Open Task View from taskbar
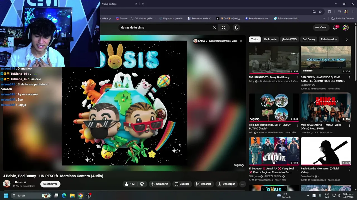This screenshot has width=357, height=200. (56, 196)
